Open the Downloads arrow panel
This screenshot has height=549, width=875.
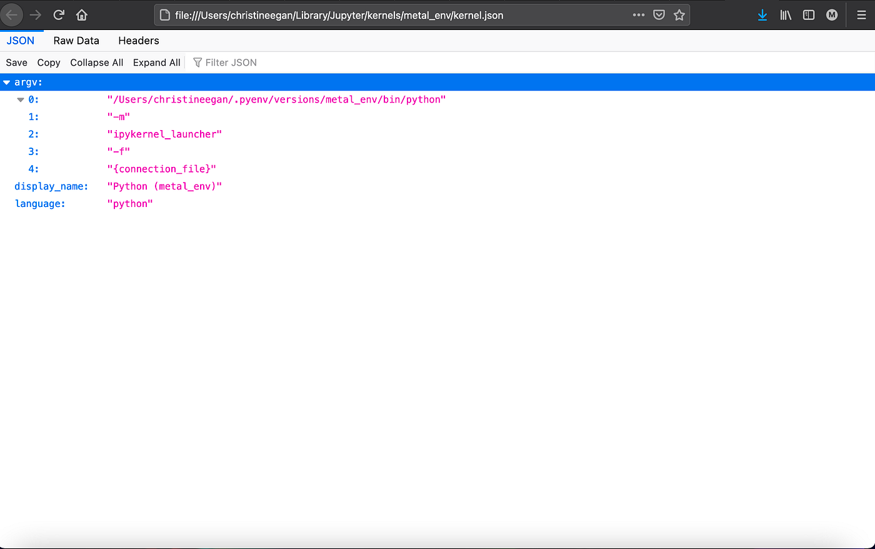point(762,15)
